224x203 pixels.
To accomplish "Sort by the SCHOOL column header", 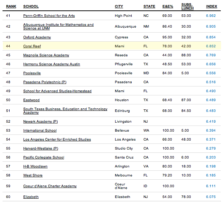I will (31, 6).
